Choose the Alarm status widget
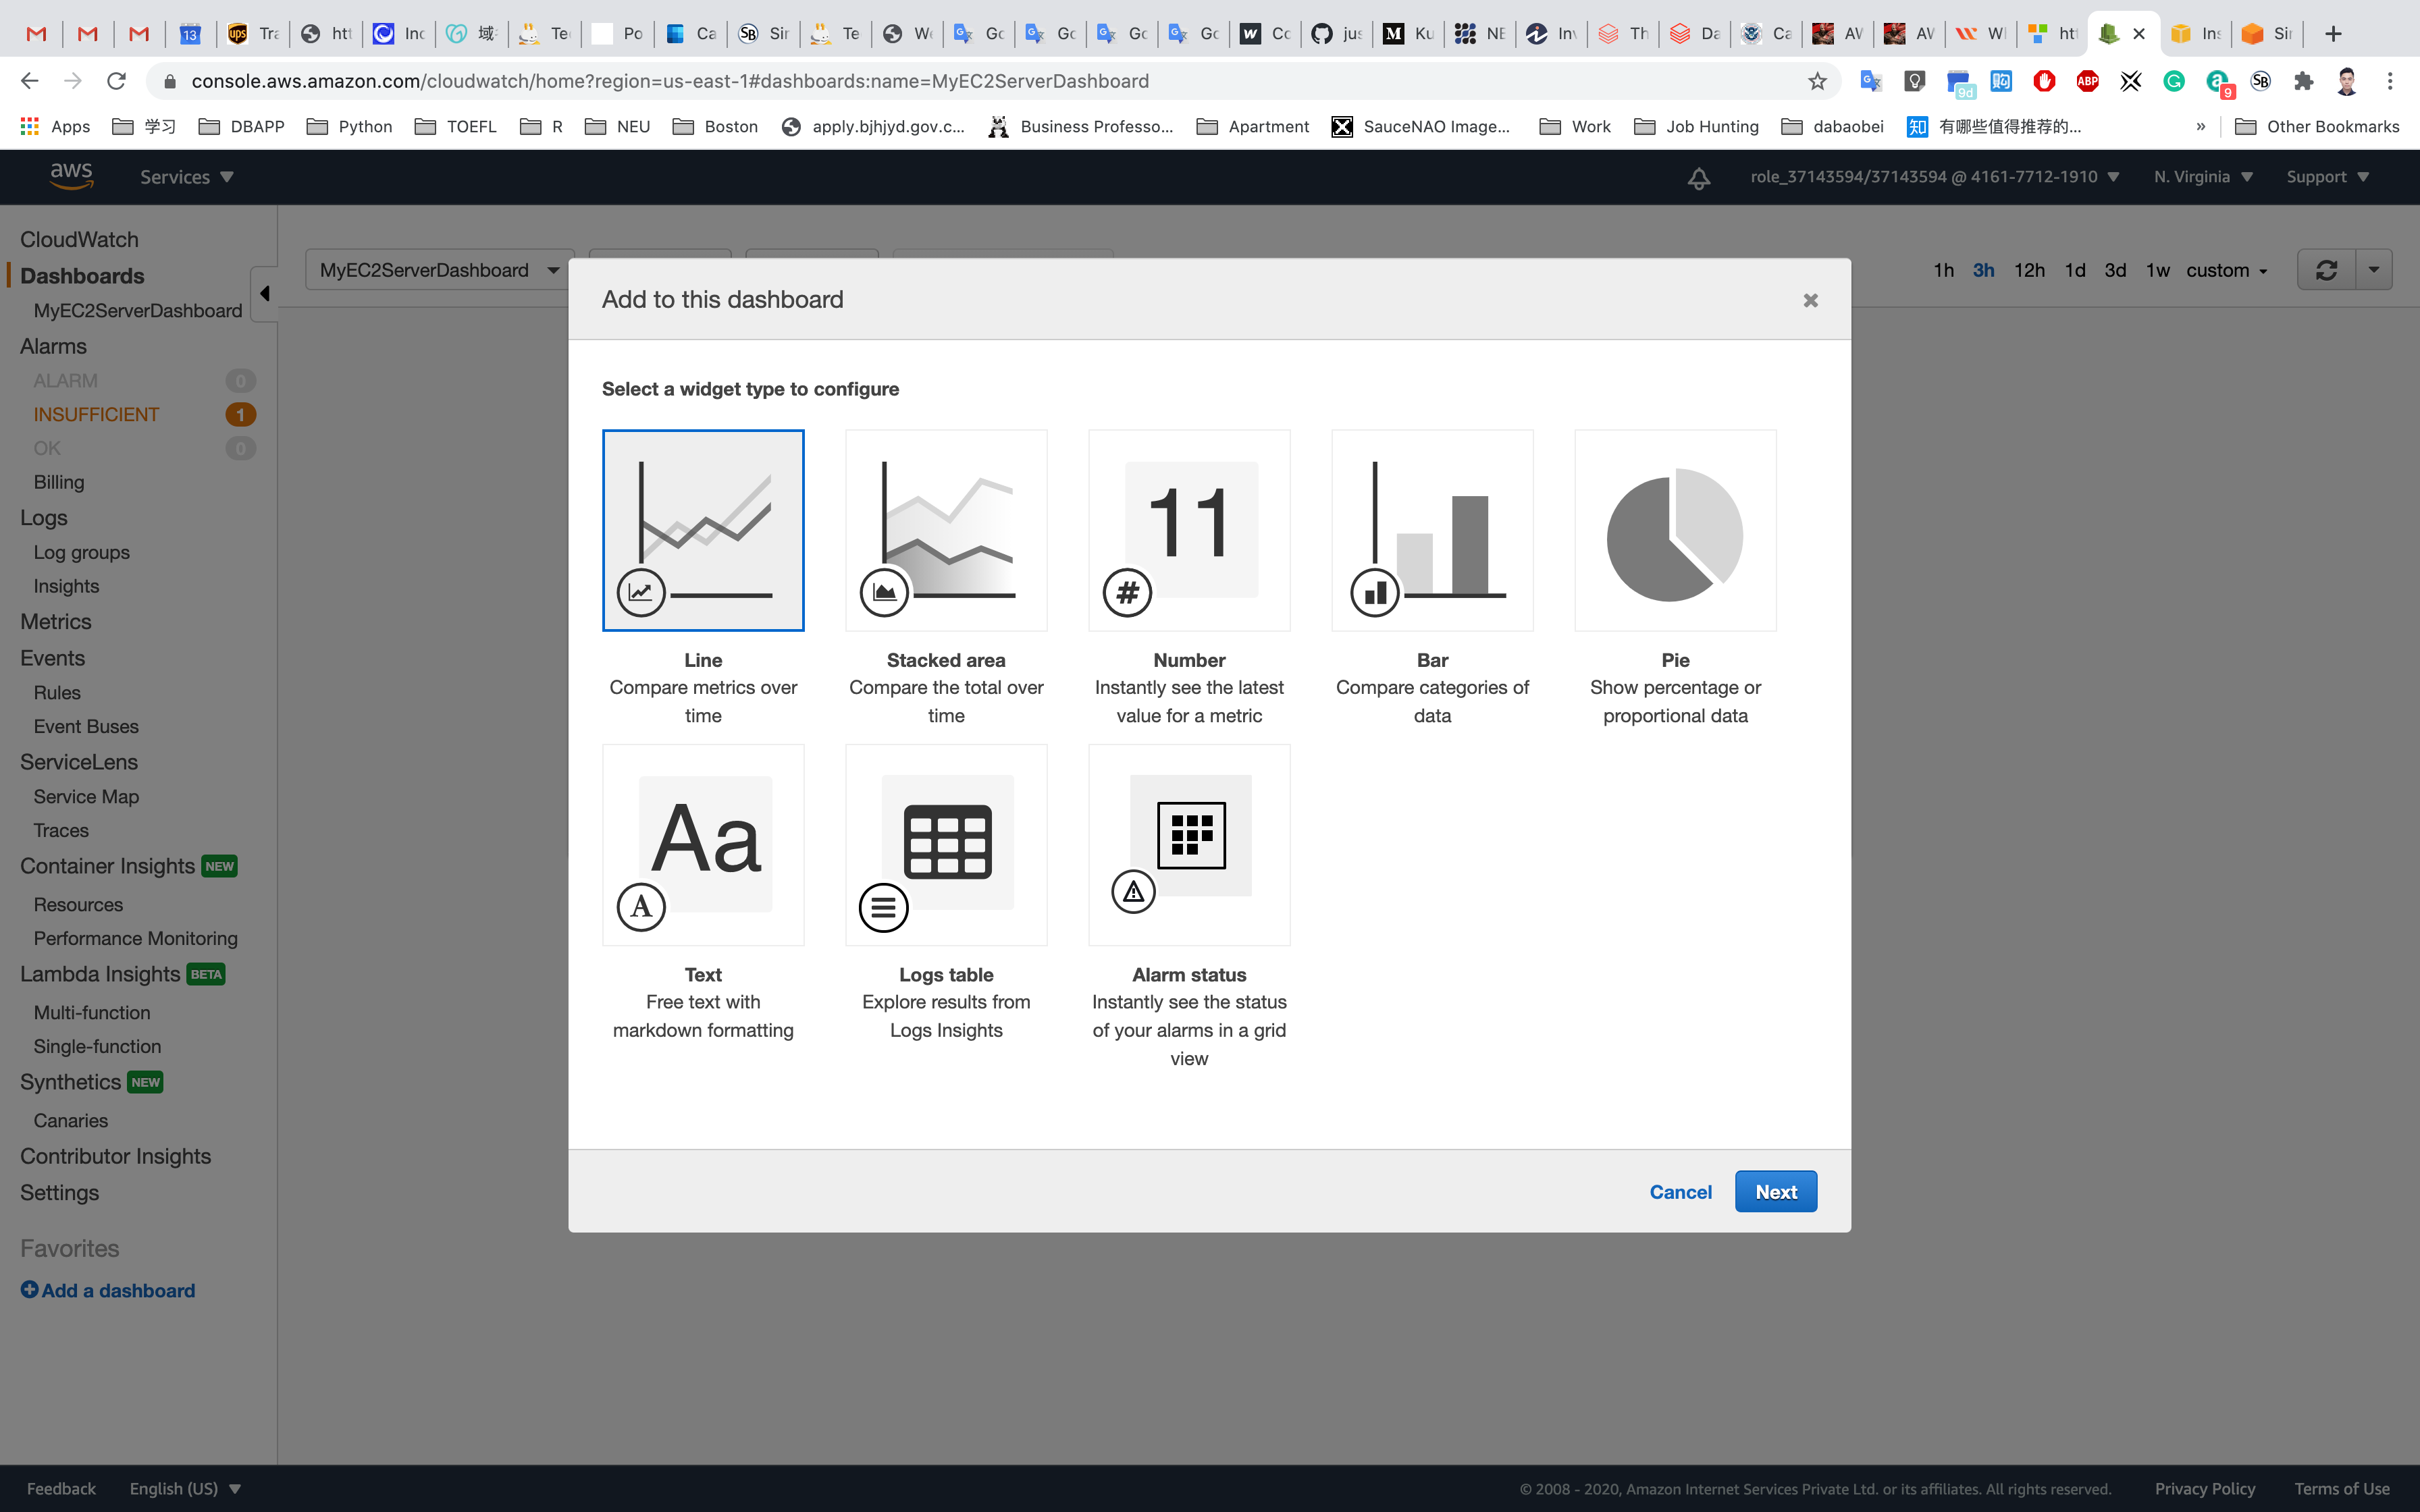Image resolution: width=2420 pixels, height=1512 pixels. click(x=1189, y=845)
